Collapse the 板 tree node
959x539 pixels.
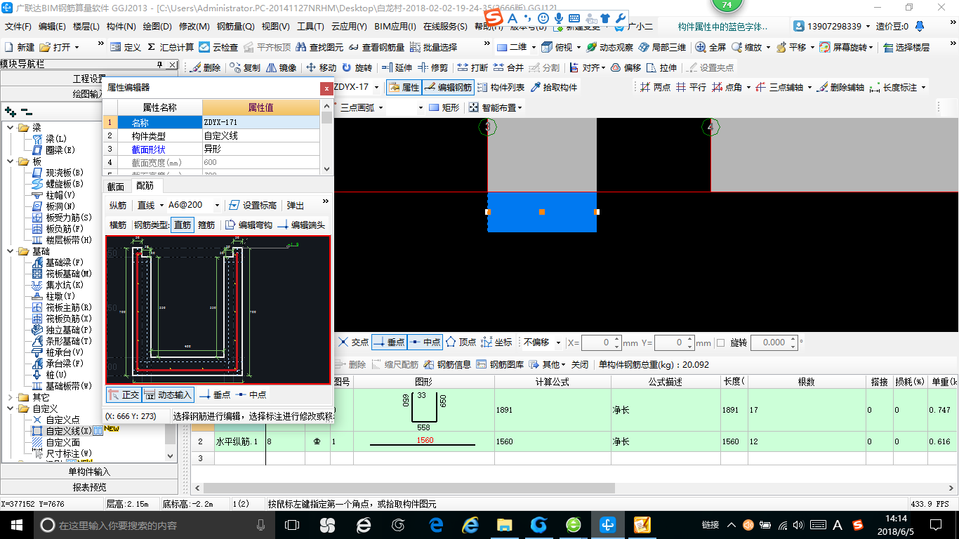[x=10, y=161]
